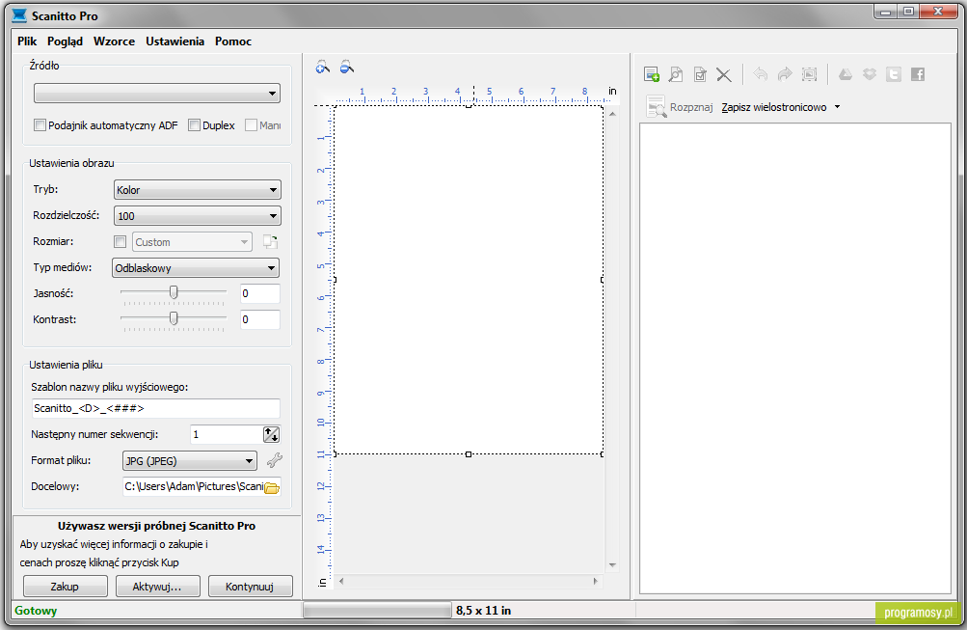Click the undo arrow icon

tap(761, 74)
